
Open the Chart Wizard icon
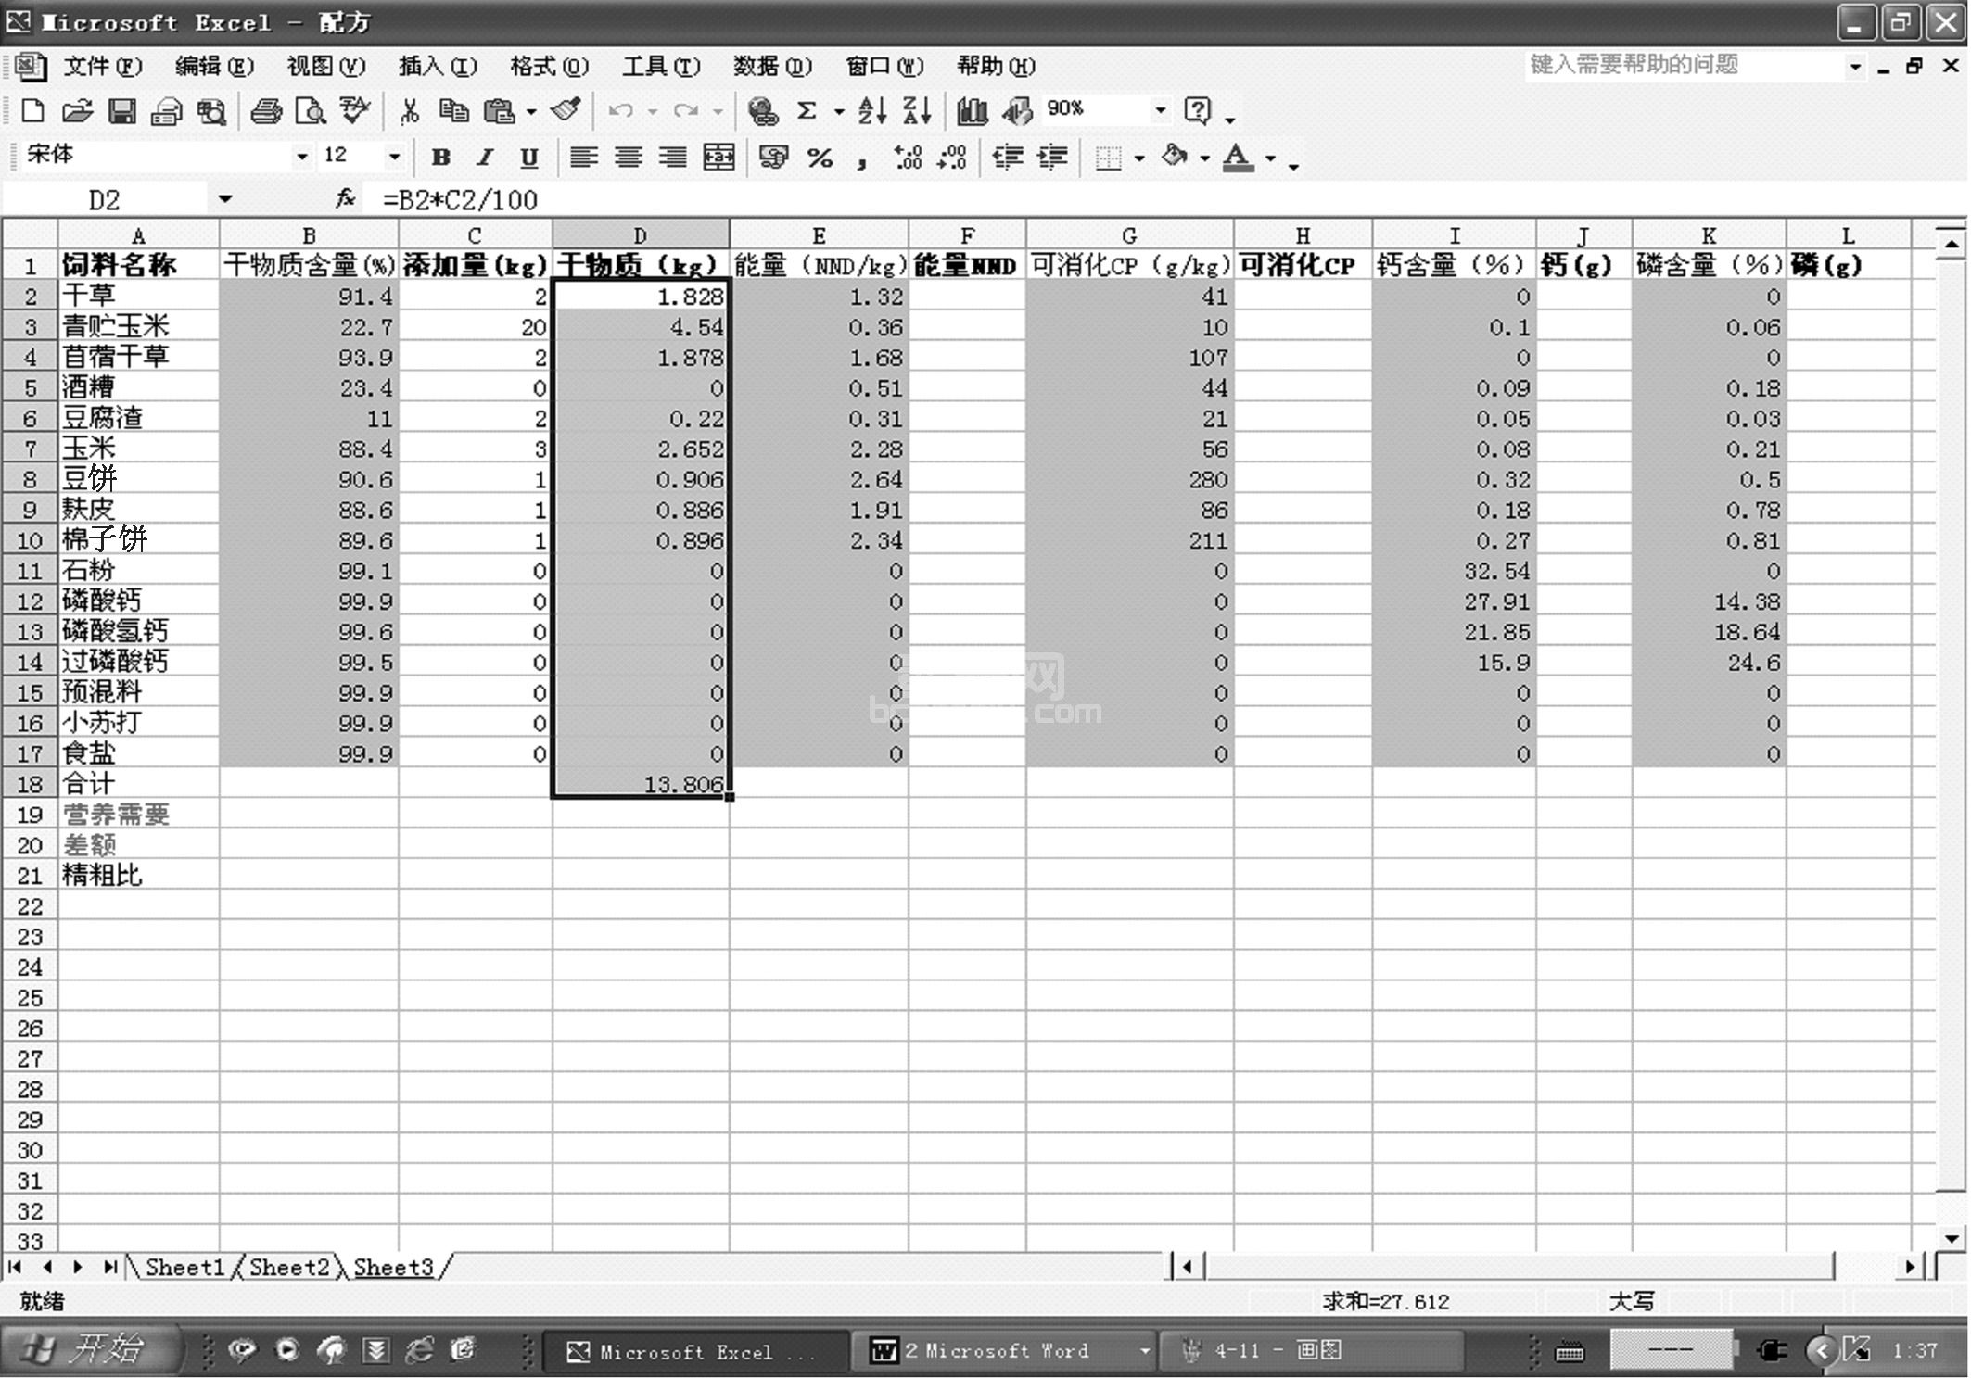[972, 111]
